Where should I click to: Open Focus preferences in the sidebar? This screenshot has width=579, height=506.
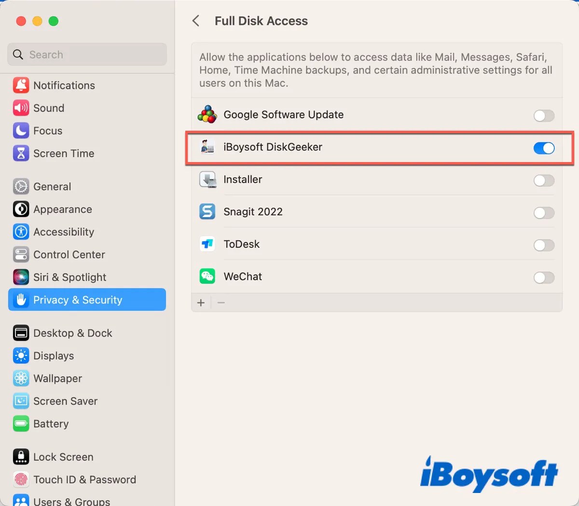click(x=47, y=131)
